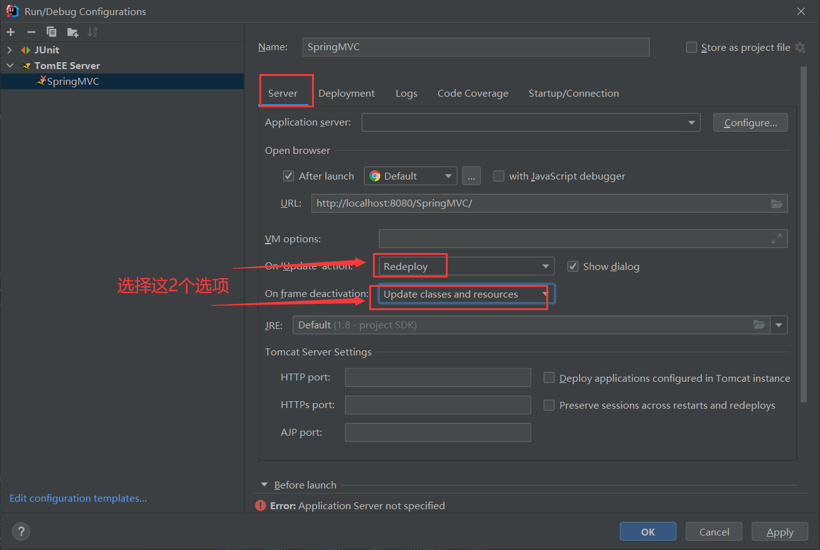Image resolution: width=820 pixels, height=550 pixels.
Task: Click the browser ellipsis button
Action: coord(472,176)
